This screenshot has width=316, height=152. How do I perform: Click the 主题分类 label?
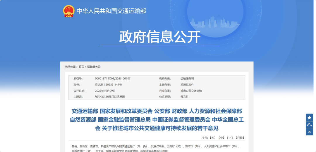pos(165,85)
